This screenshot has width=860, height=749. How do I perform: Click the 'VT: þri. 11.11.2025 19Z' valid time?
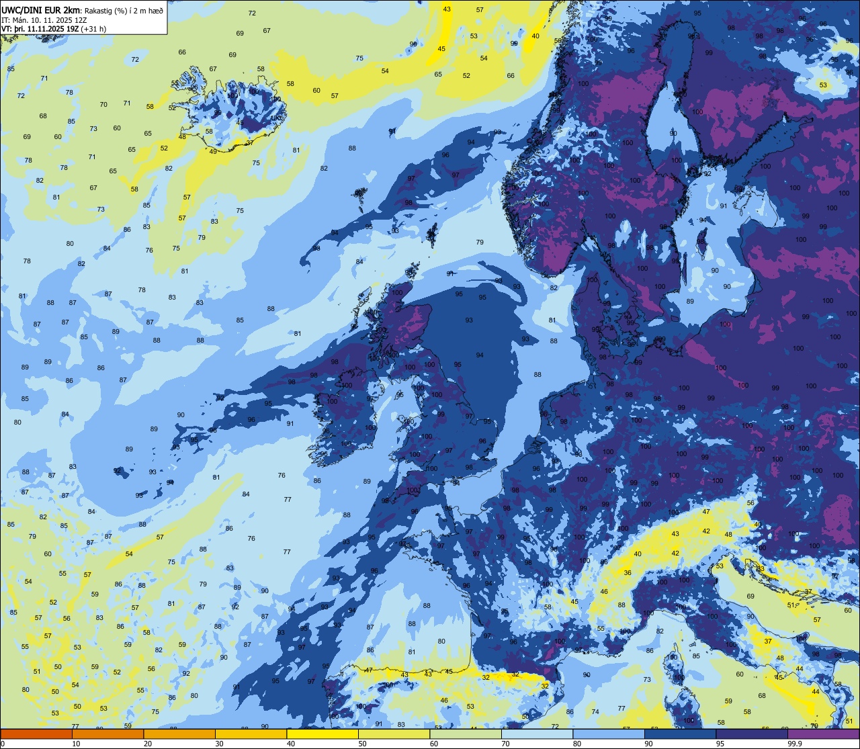pyautogui.click(x=41, y=29)
